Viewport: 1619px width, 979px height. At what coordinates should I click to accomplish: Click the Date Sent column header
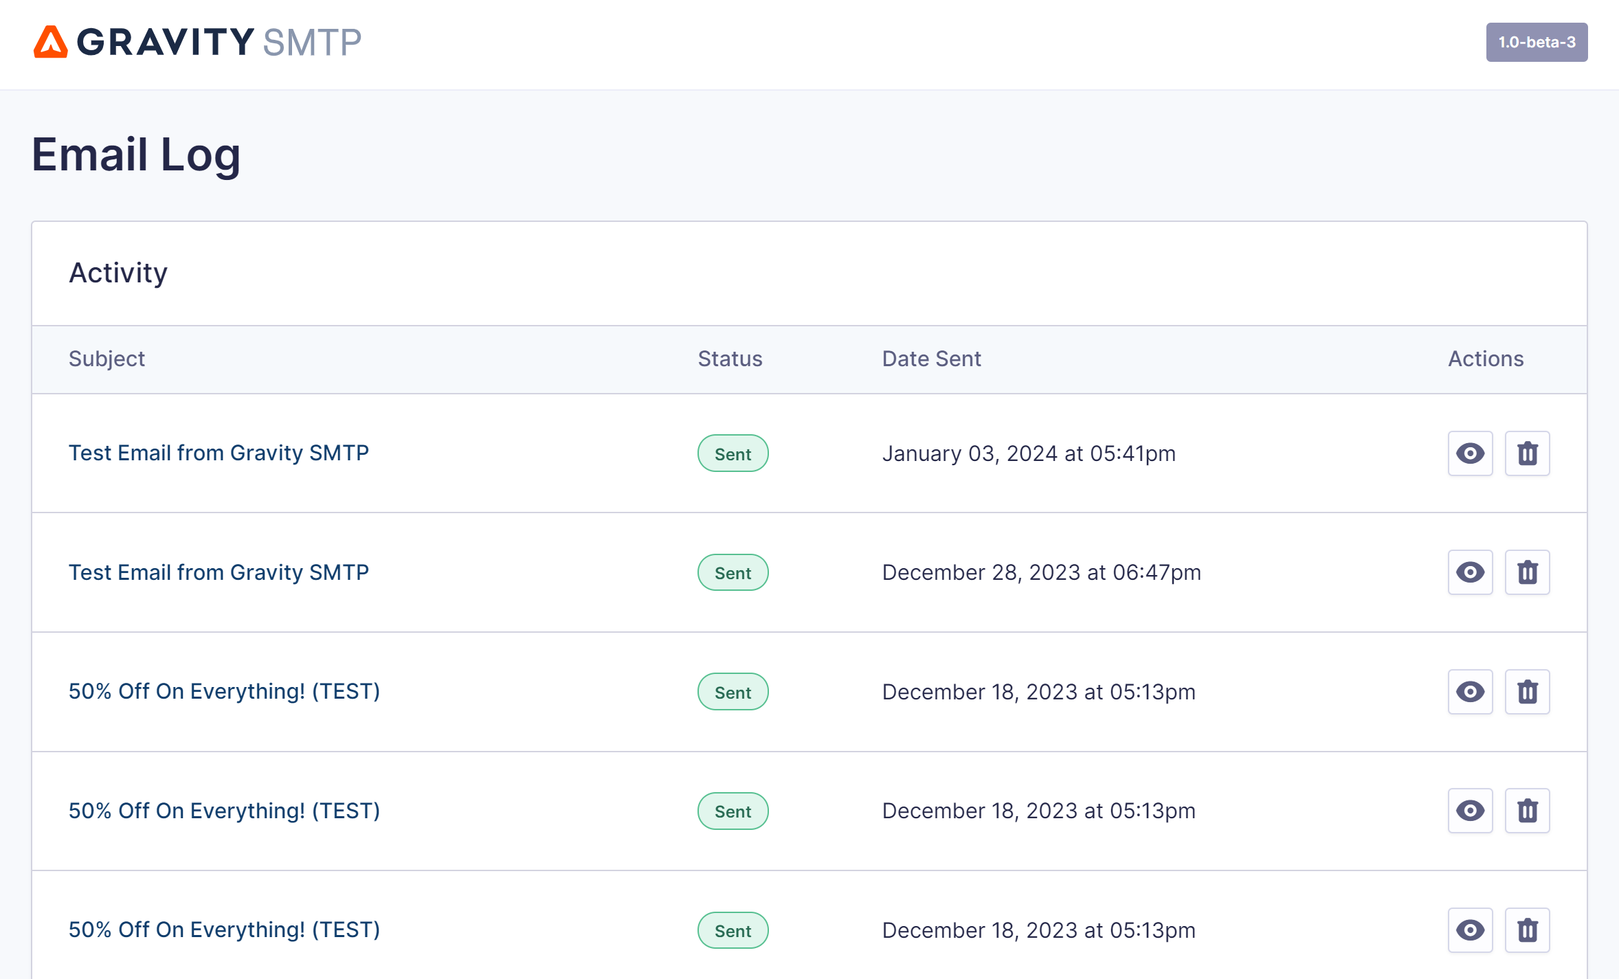tap(931, 359)
